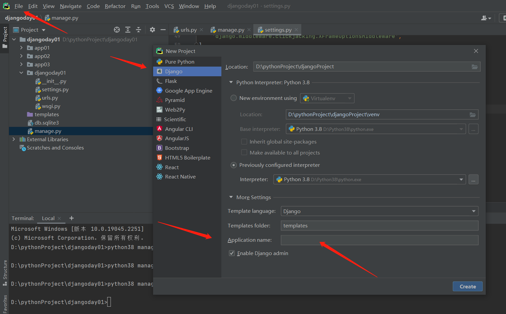Collapse the More Settings section
This screenshot has width=506, height=314.
(x=231, y=197)
